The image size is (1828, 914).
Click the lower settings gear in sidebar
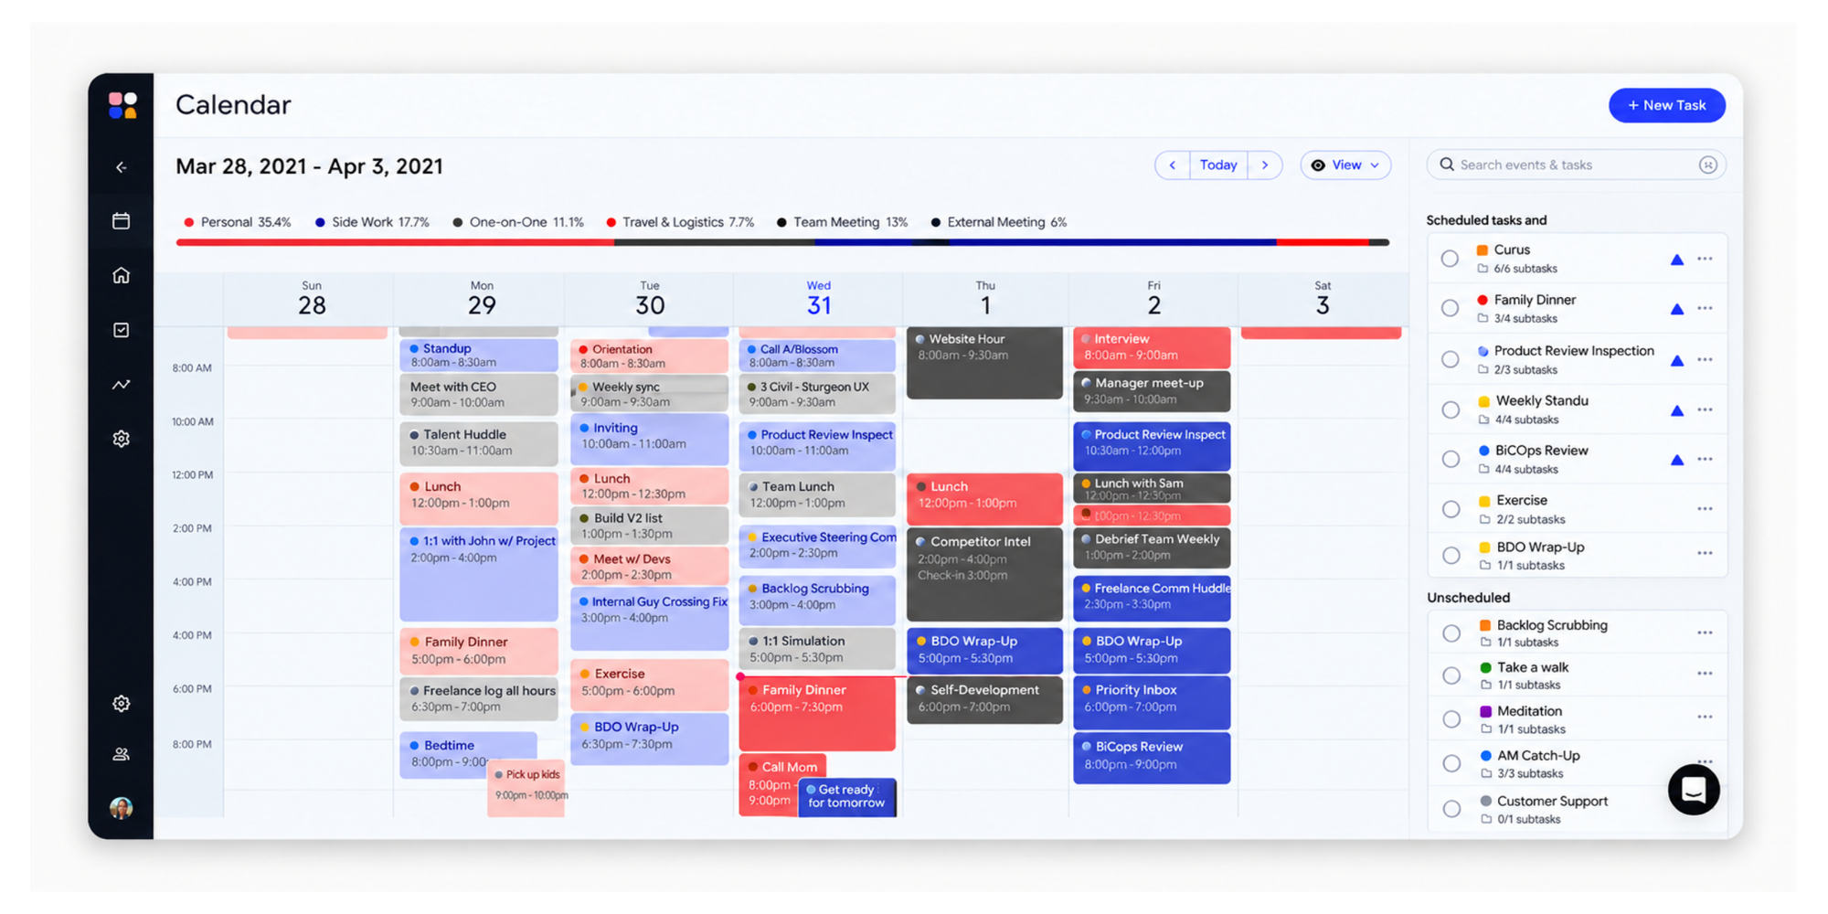[x=122, y=703]
